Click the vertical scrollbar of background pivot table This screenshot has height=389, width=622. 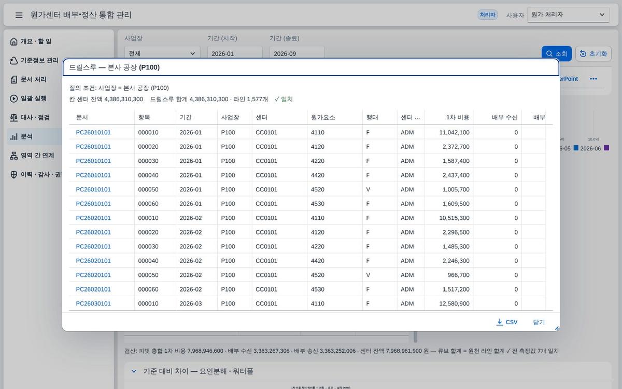(415, 336)
